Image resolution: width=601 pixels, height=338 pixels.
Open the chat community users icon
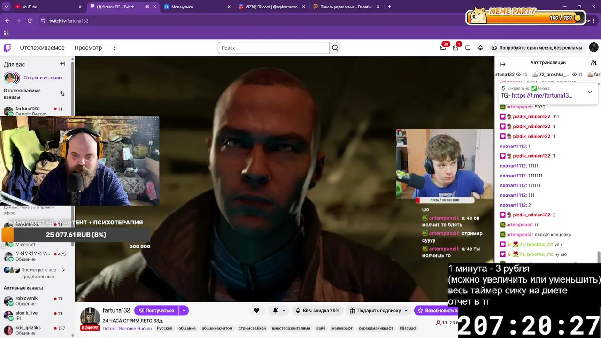(x=594, y=62)
